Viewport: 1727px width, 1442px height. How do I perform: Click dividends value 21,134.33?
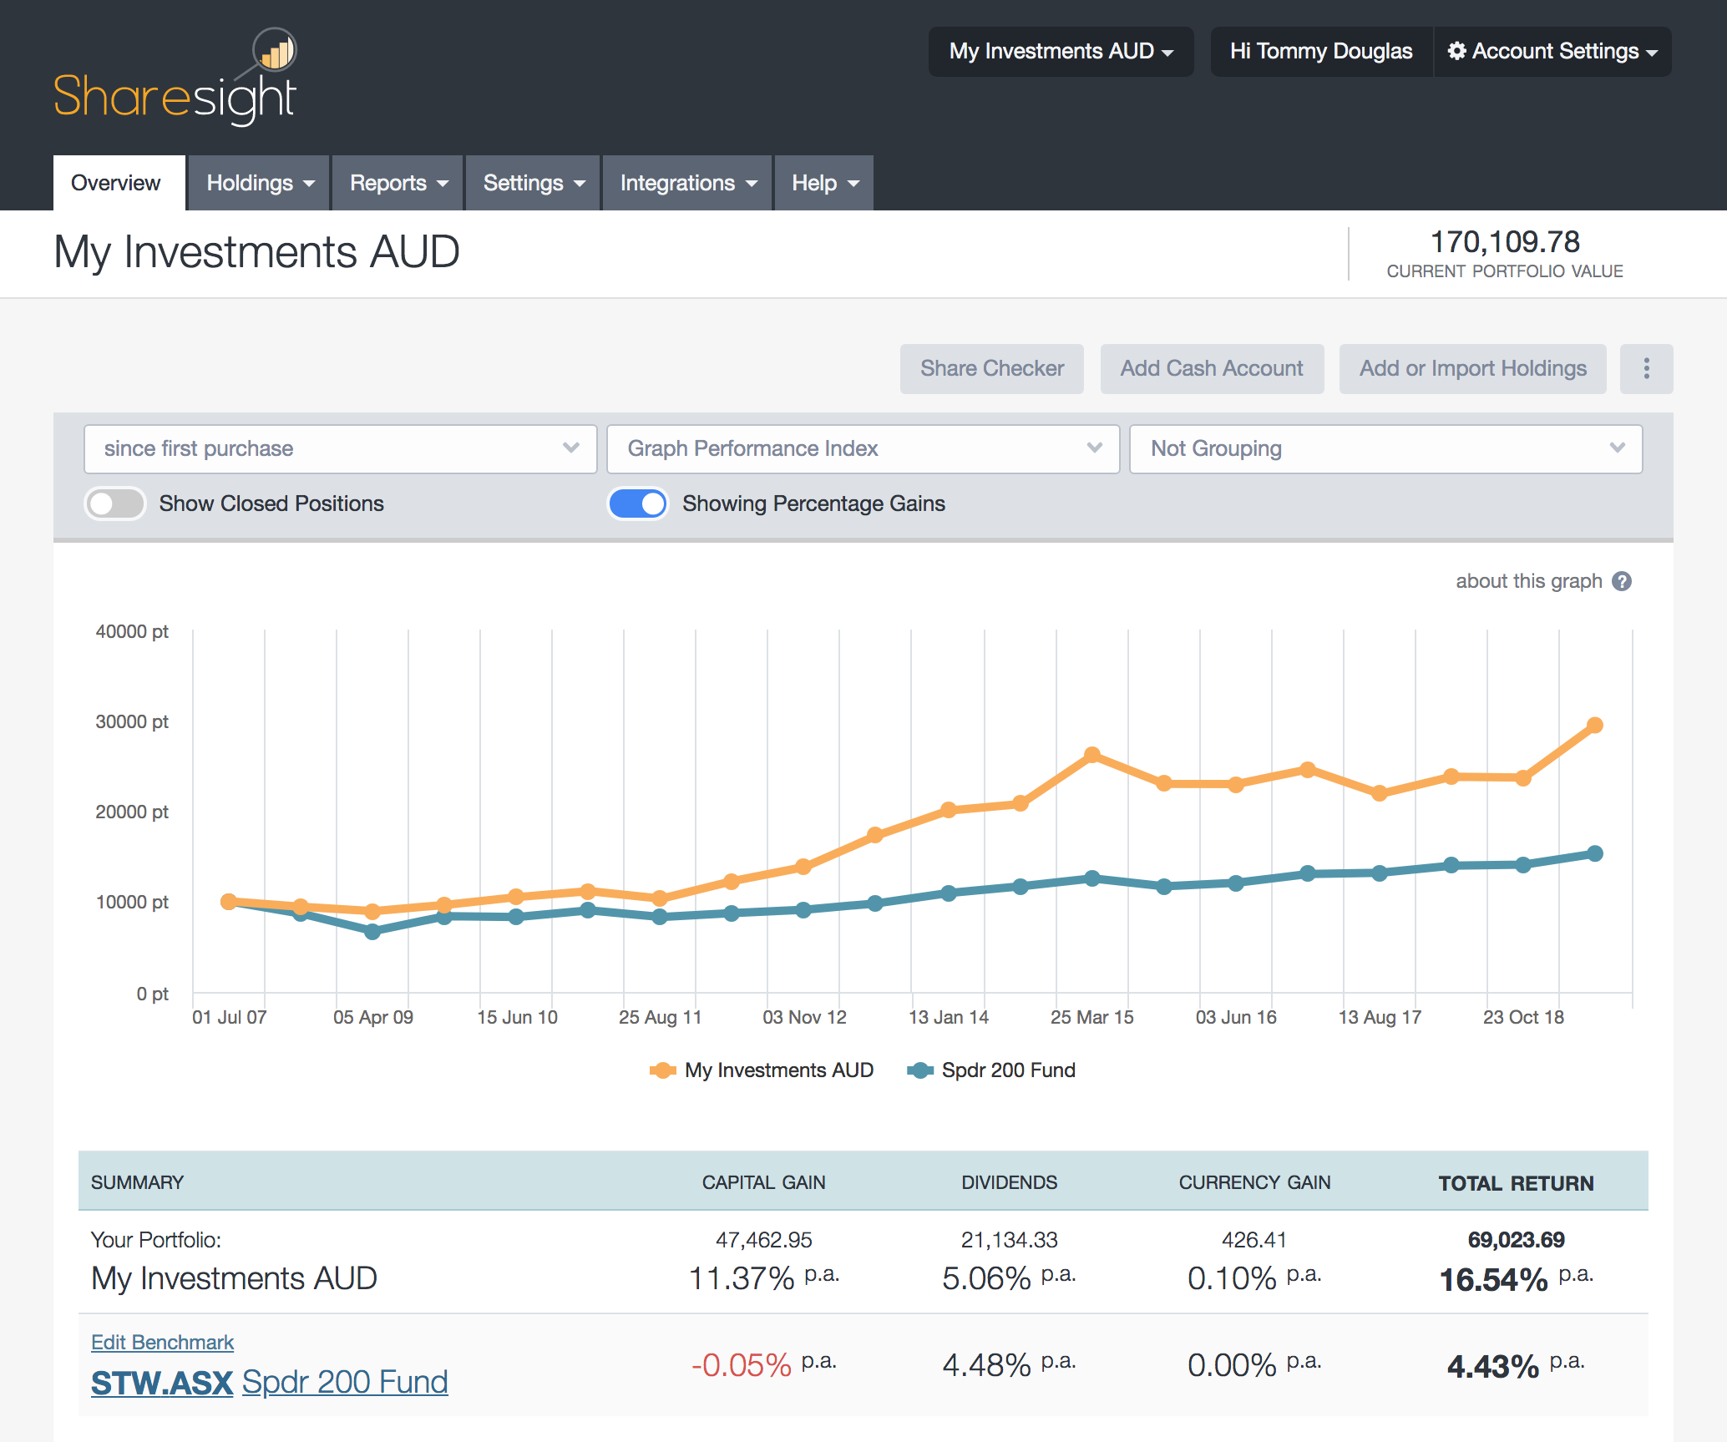[1009, 1240]
